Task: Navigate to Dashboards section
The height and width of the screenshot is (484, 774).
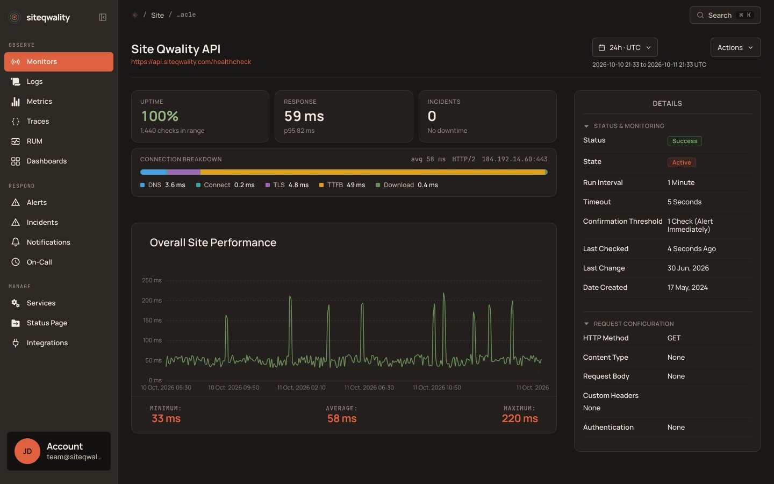Action: coord(59,161)
